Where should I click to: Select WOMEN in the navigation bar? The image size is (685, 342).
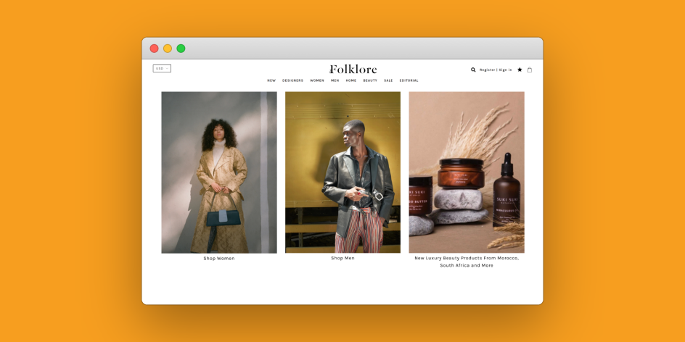coord(317,80)
